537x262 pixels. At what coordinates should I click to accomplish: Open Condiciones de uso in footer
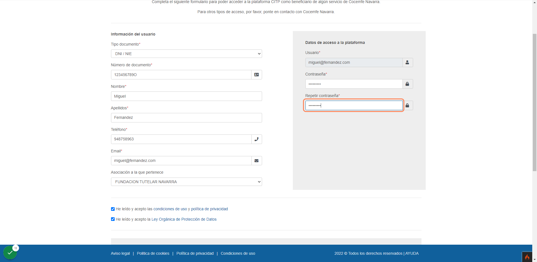[238, 253]
